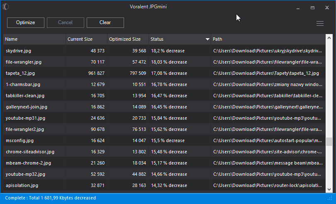The image size is (336, 204).
Task: Click the Cancel button
Action: point(66,22)
